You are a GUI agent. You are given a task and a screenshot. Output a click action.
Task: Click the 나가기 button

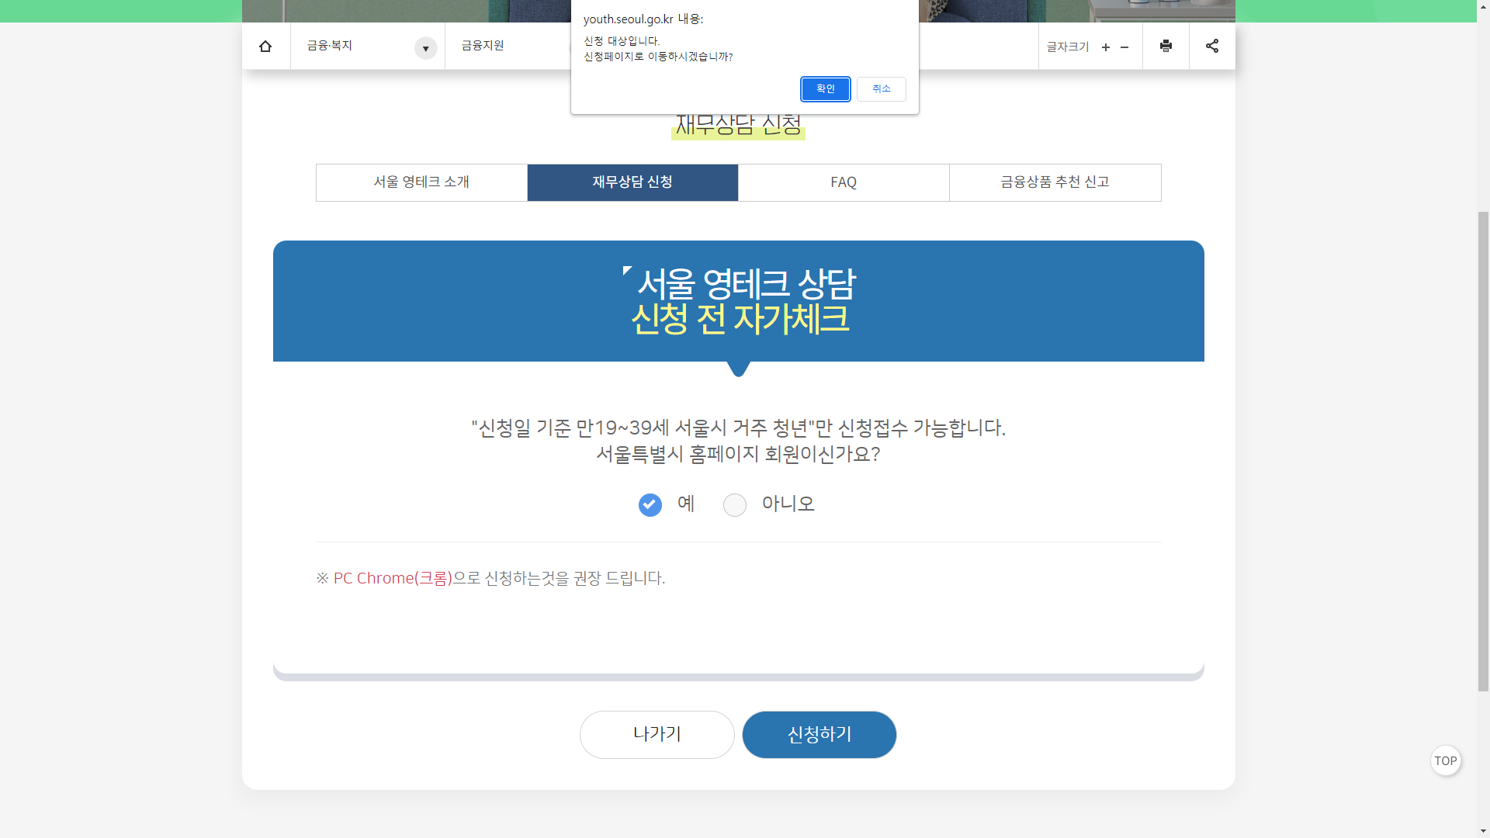657,734
